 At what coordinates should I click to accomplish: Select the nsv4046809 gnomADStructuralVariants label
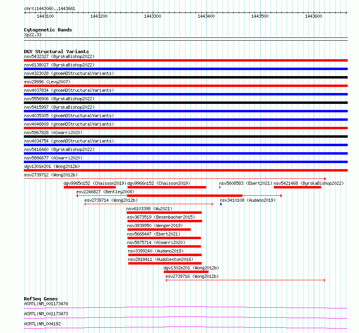[x=69, y=124]
